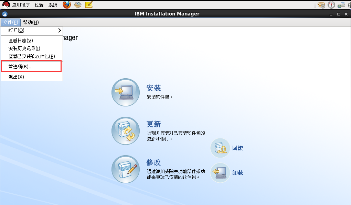Click the package updater tray icon

(x=321, y=5)
